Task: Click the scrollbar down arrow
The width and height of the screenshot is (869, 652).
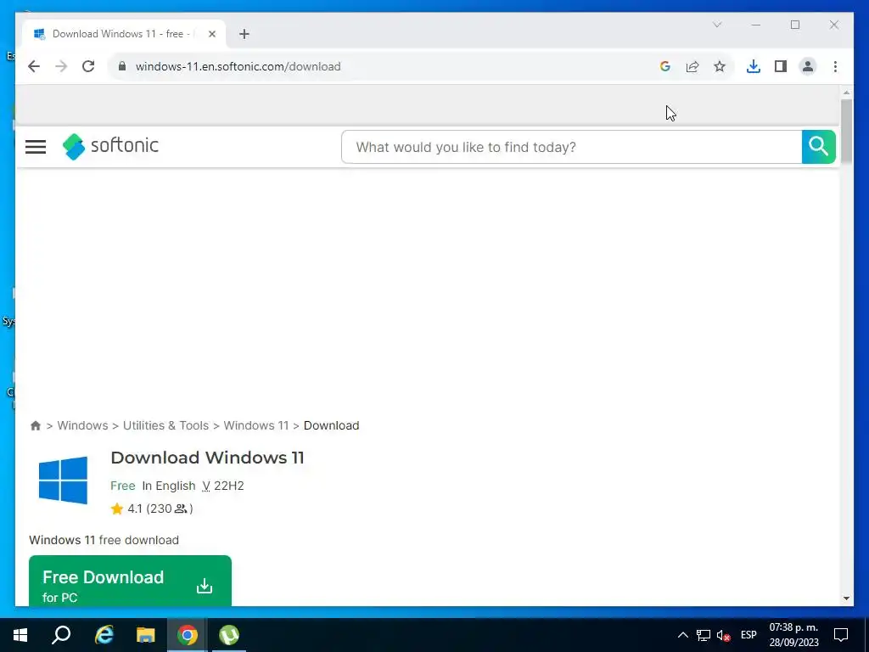Action: tap(846, 599)
